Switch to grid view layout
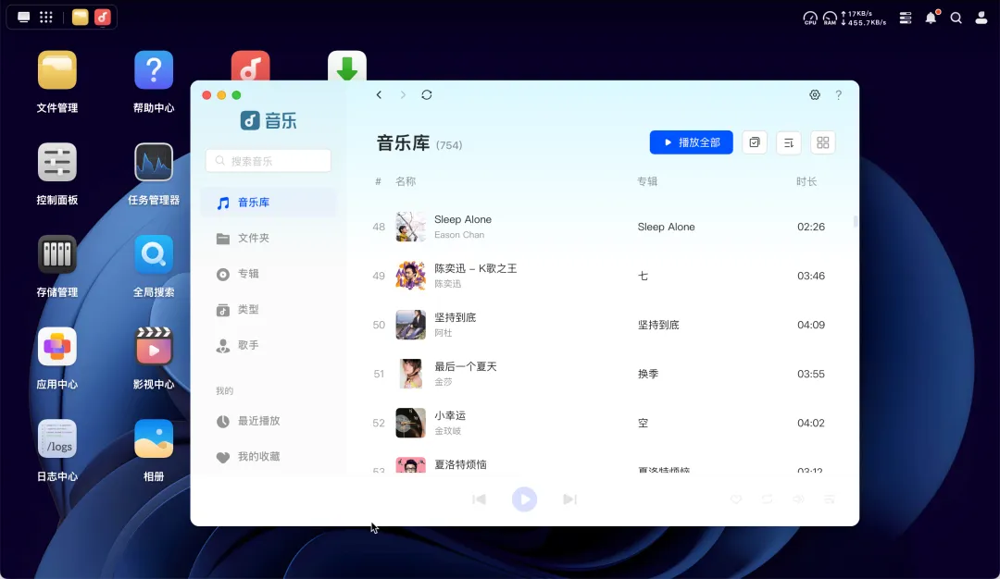This screenshot has width=1000, height=579. click(x=823, y=142)
